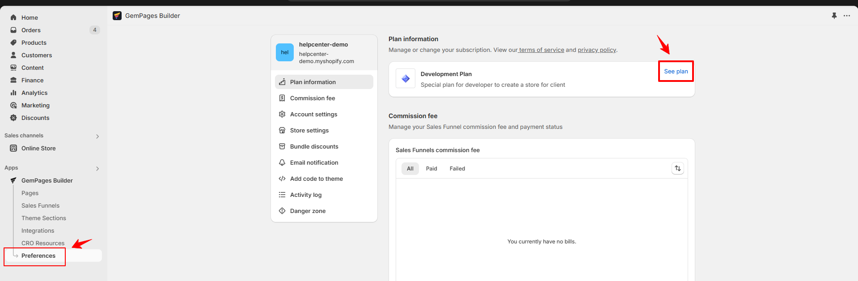Switch to the Paid filter tab
The width and height of the screenshot is (858, 281).
(x=431, y=169)
